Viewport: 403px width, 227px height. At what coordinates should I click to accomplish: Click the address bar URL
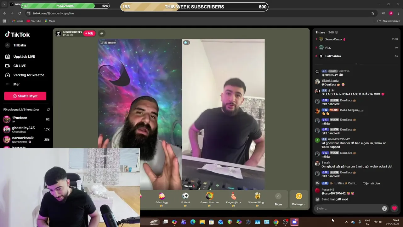pos(53,13)
